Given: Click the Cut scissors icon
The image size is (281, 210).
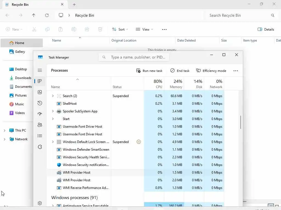Looking at the screenshot, I should (34, 29).
